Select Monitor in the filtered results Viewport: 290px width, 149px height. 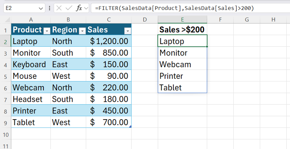point(182,53)
